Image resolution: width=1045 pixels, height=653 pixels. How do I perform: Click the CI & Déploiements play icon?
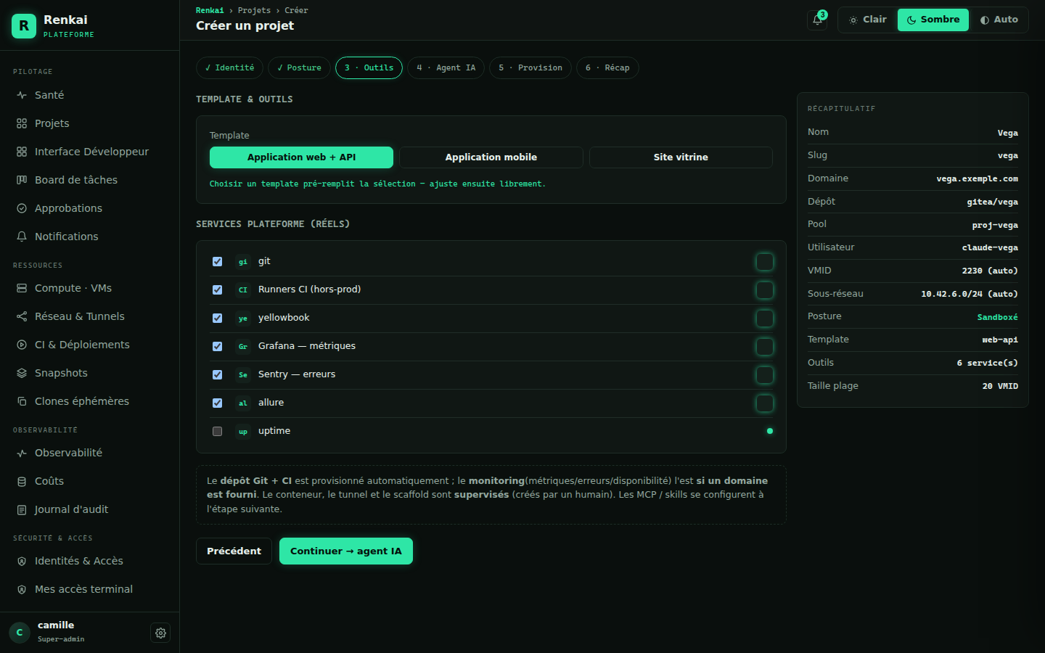click(x=22, y=345)
